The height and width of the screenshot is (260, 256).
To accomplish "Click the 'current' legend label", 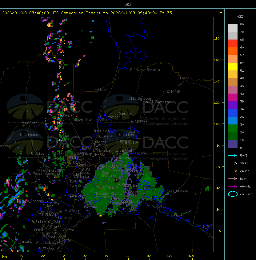I will click(246, 194).
